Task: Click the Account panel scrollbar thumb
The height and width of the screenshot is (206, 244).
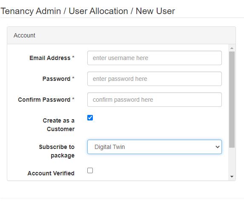Action: 232,100
